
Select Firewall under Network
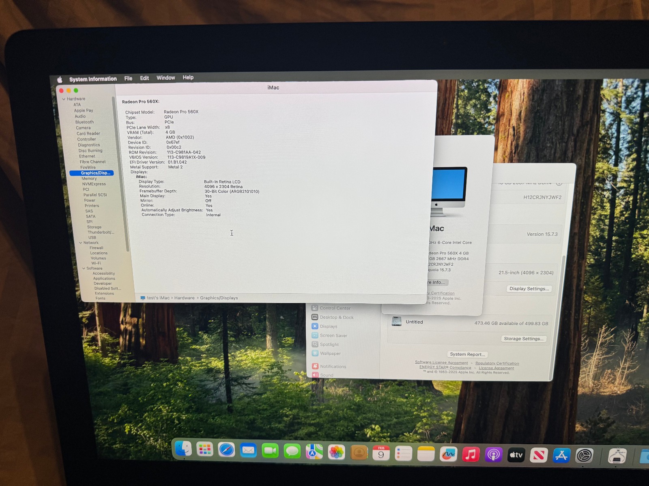(97, 248)
